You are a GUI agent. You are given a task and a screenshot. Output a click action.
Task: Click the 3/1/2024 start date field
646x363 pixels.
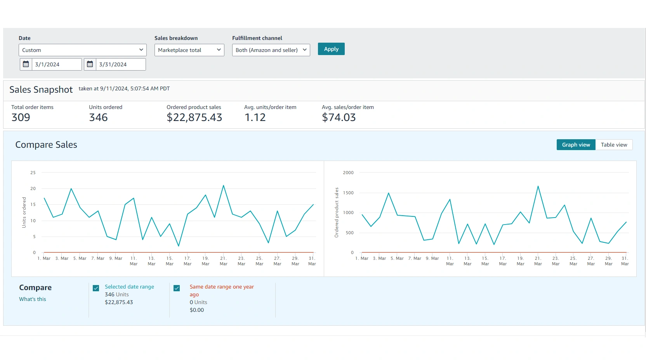click(57, 64)
